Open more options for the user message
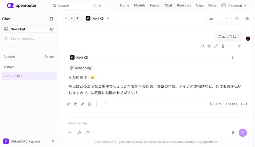 coord(230,46)
